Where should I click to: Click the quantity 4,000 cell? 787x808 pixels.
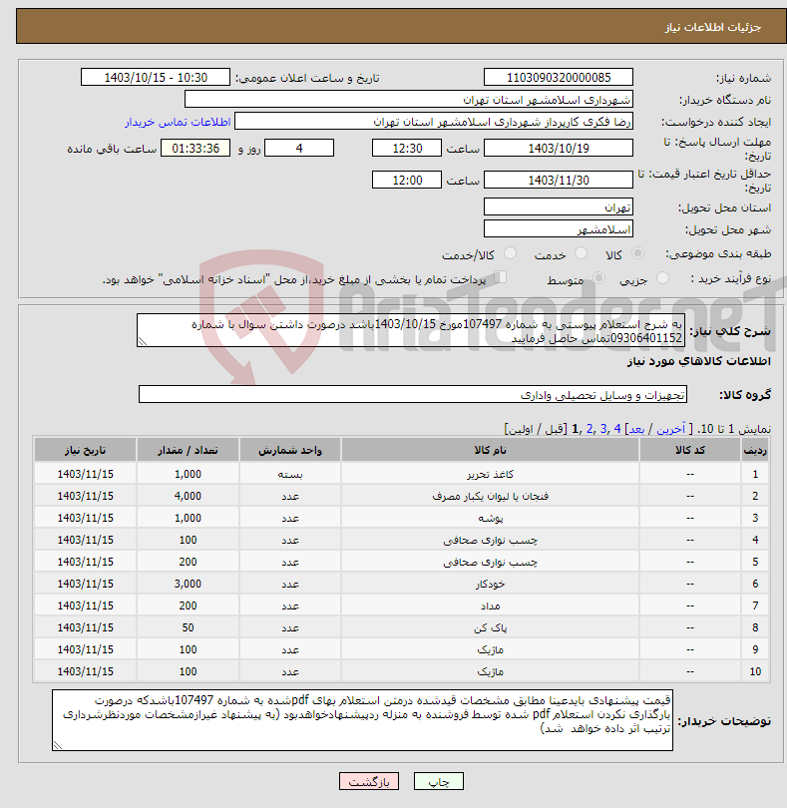tap(188, 496)
